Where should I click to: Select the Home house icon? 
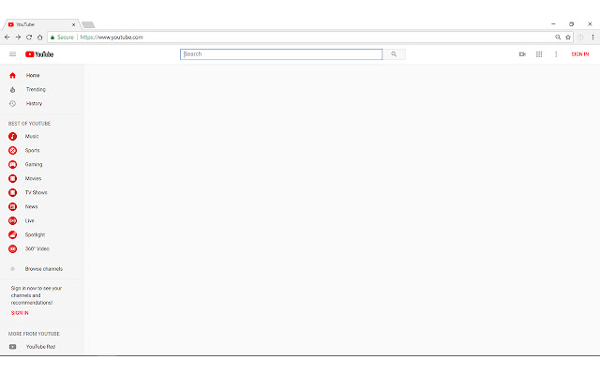(12, 75)
